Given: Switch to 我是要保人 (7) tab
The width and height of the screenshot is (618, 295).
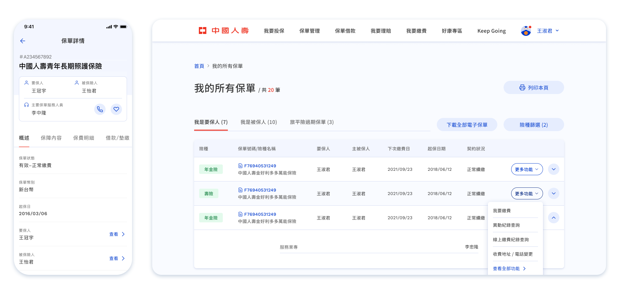Looking at the screenshot, I should pyautogui.click(x=211, y=122).
